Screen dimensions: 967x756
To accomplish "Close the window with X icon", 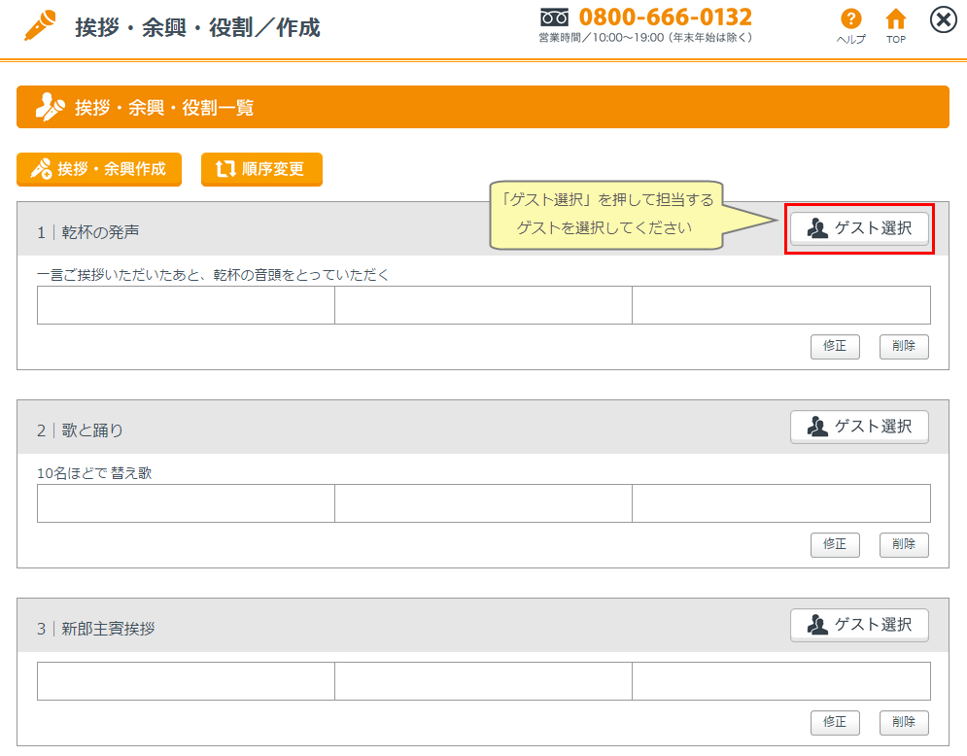I will coord(943,19).
